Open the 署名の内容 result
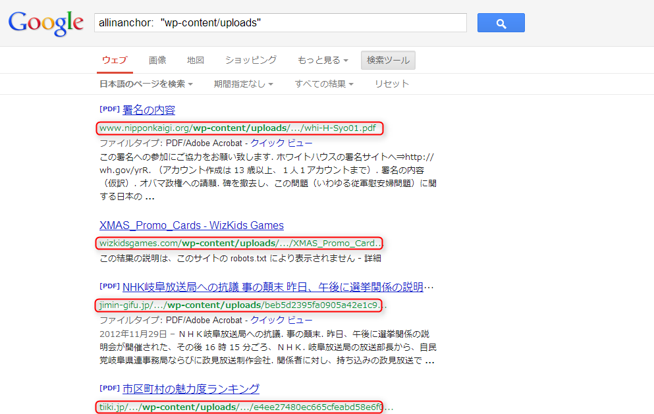Viewport: 654px width, 414px height. 149,110
